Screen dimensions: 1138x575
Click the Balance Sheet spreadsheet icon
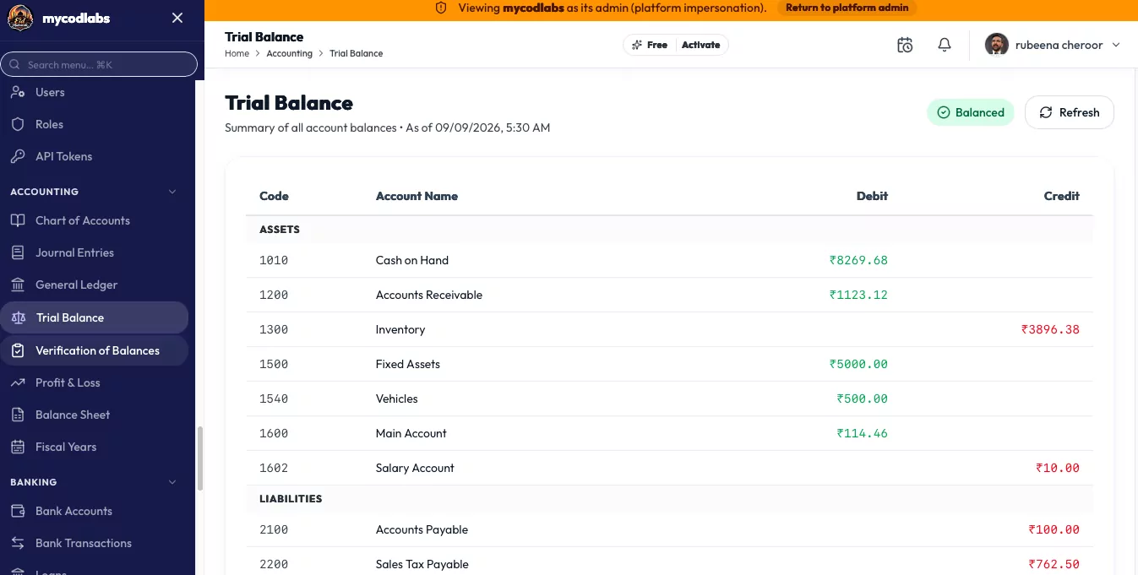tap(18, 415)
